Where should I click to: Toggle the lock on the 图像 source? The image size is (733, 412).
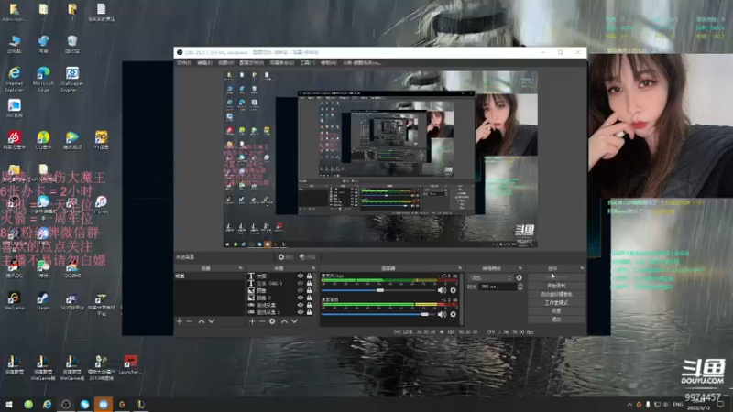(309, 290)
